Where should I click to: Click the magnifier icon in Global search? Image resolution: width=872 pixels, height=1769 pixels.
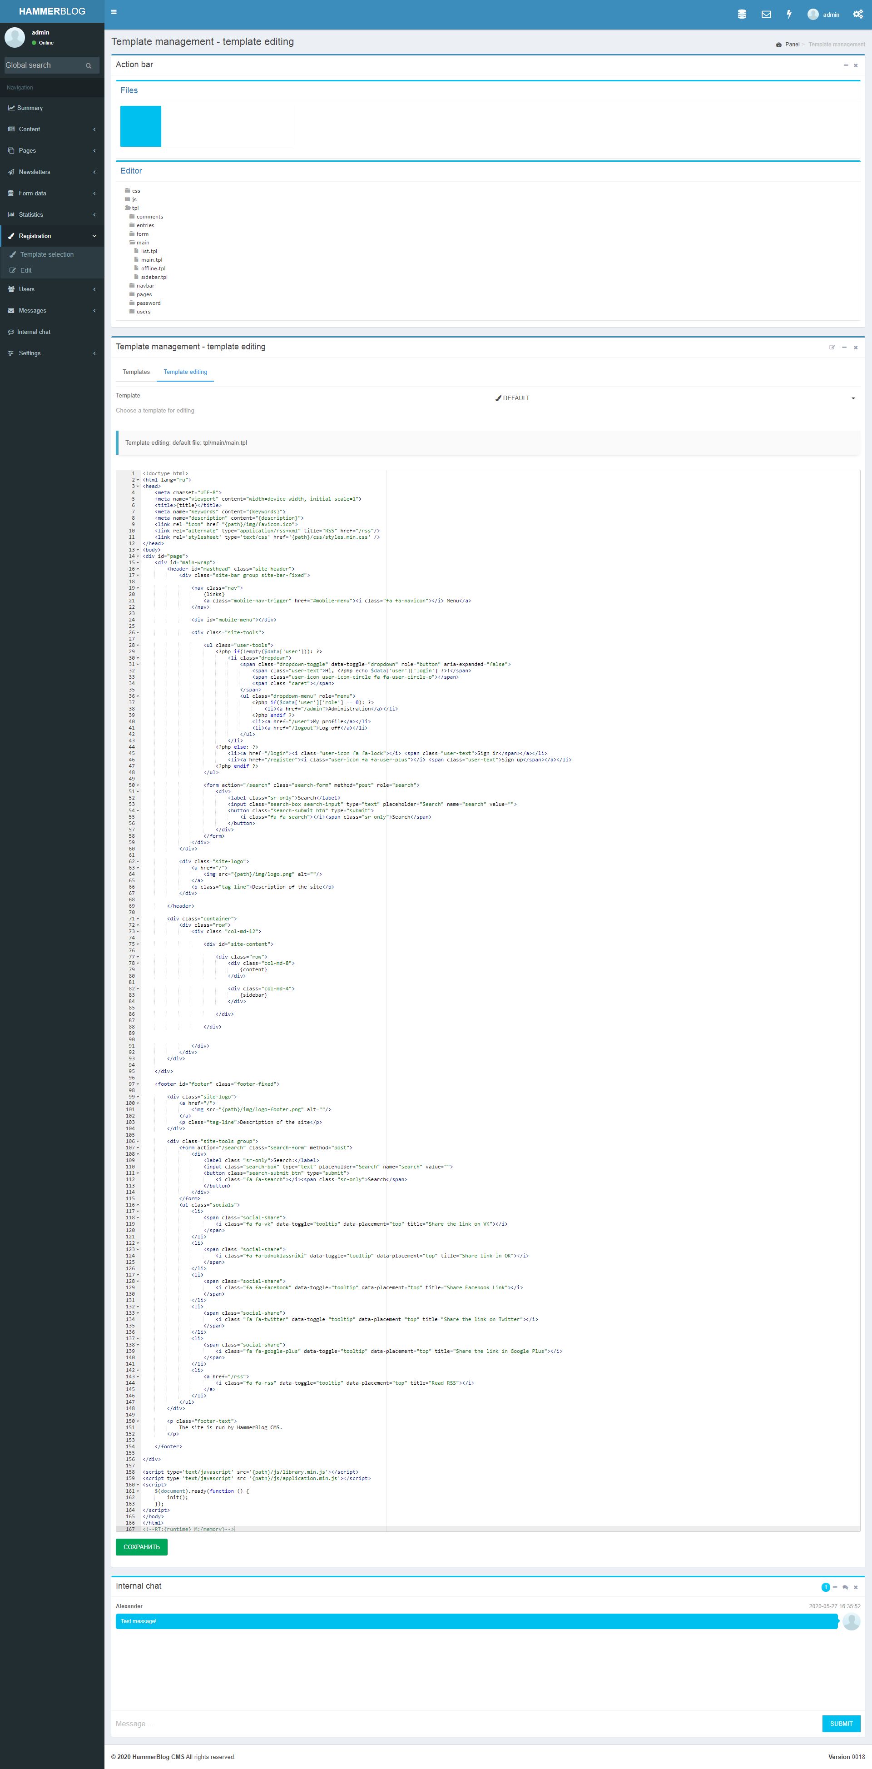(x=88, y=65)
